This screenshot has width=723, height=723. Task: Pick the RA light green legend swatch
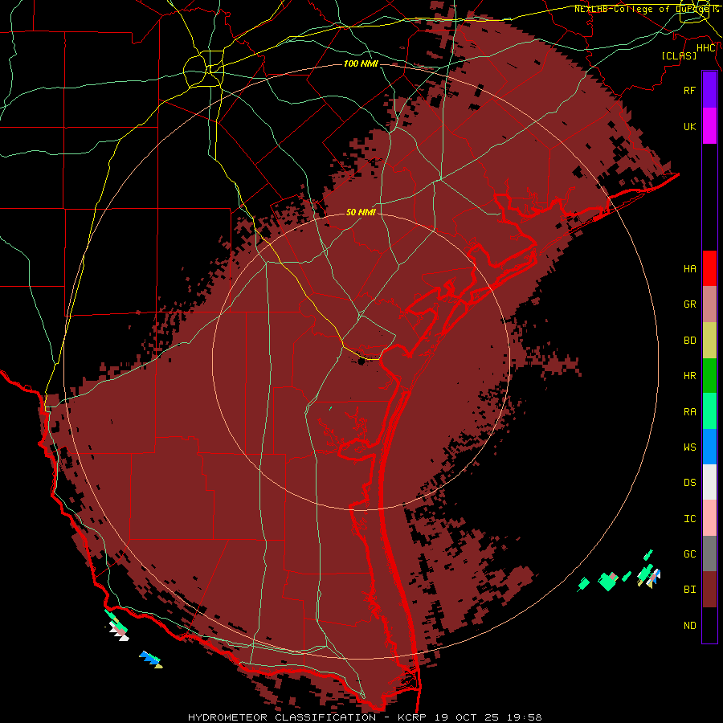[709, 411]
